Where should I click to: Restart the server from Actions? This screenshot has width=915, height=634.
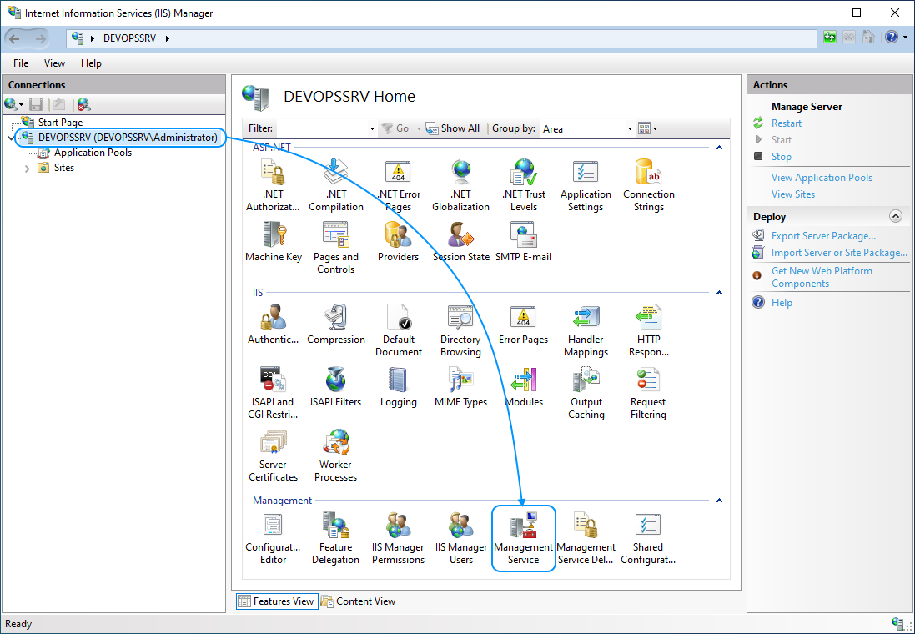click(x=786, y=123)
